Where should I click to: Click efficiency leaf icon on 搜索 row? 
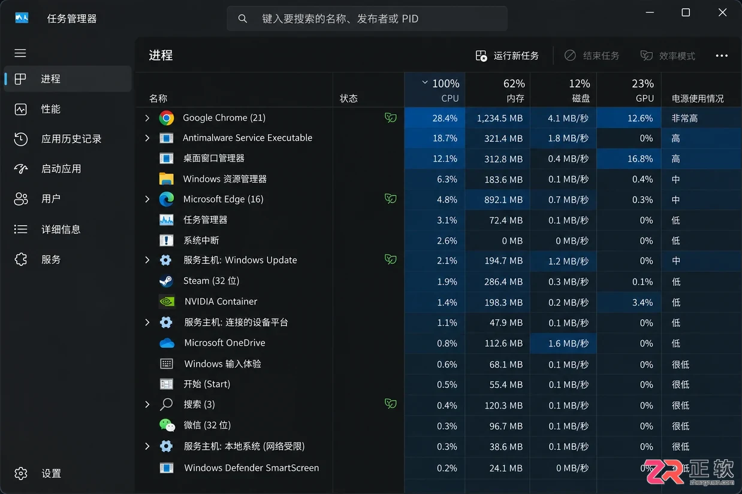[x=391, y=404]
